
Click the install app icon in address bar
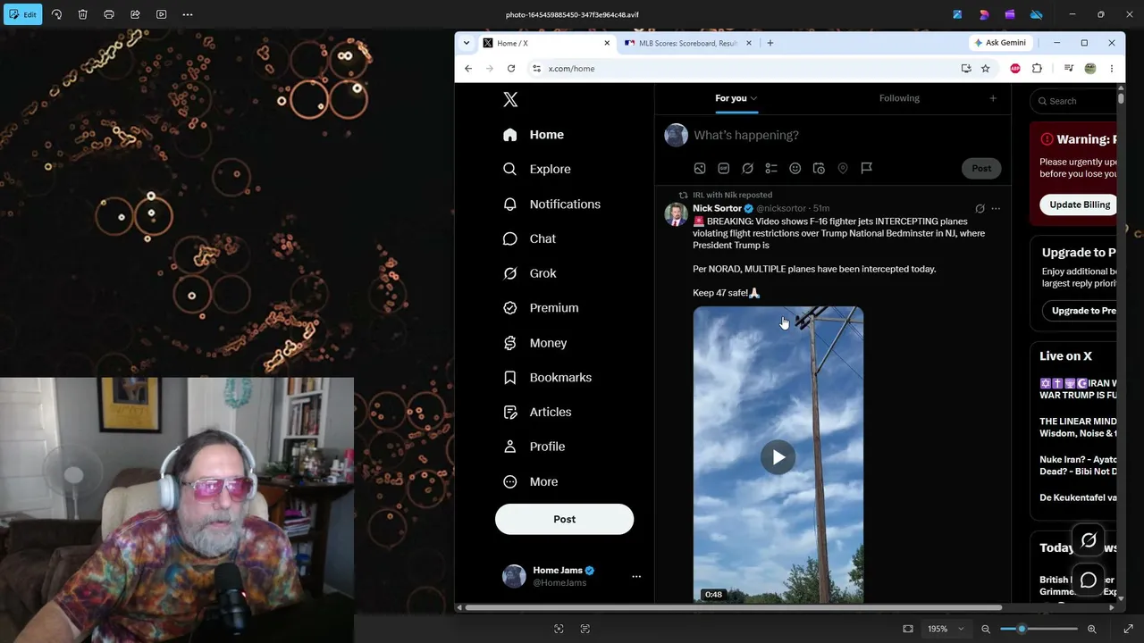pos(966,69)
